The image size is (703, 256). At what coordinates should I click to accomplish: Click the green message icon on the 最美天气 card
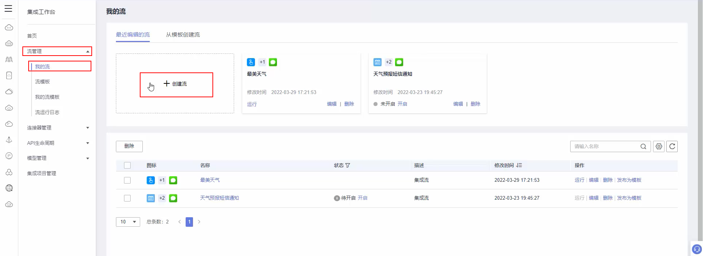click(x=273, y=62)
